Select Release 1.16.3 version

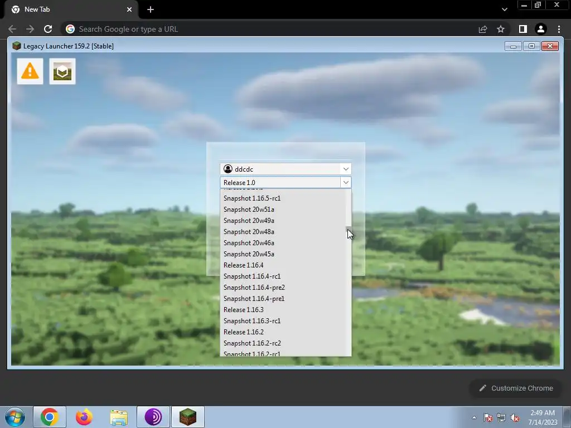(x=283, y=310)
